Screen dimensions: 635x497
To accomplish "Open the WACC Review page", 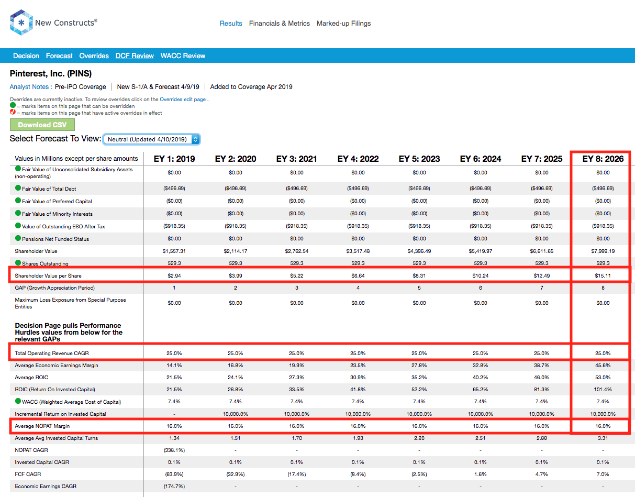I will click(183, 56).
